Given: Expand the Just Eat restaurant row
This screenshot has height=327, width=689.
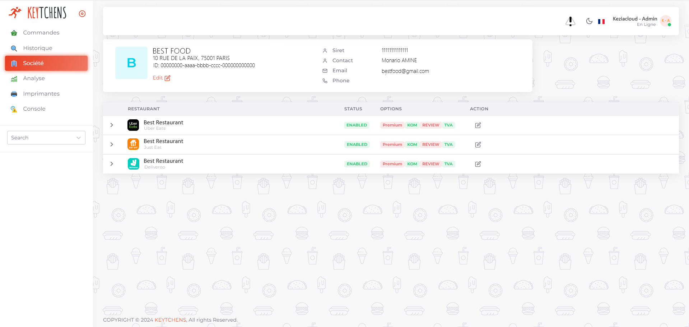Looking at the screenshot, I should (112, 144).
